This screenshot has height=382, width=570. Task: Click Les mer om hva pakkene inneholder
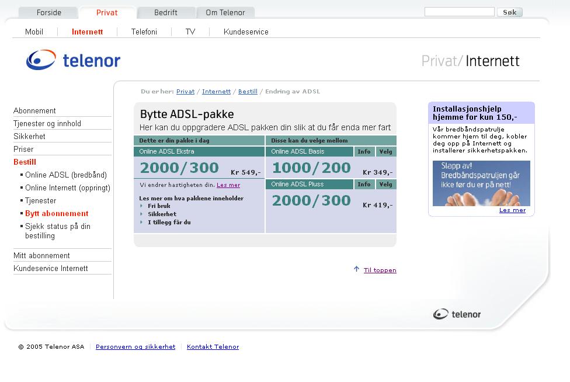click(191, 198)
